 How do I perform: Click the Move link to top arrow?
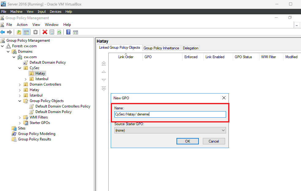(x=104, y=63)
